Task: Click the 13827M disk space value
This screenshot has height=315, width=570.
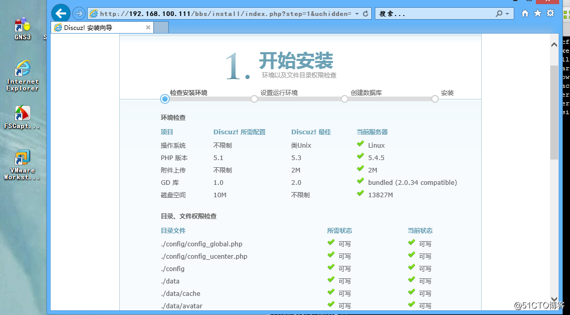Action: point(380,195)
